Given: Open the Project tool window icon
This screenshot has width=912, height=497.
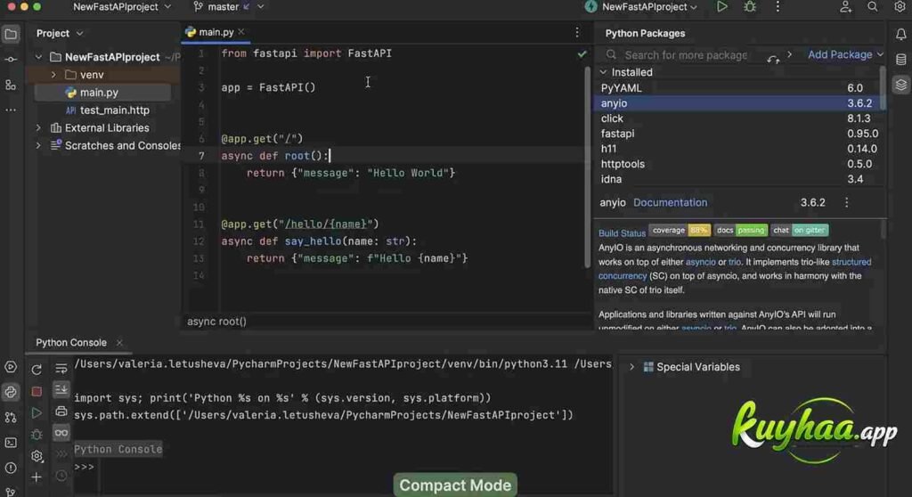Looking at the screenshot, I should pos(11,35).
